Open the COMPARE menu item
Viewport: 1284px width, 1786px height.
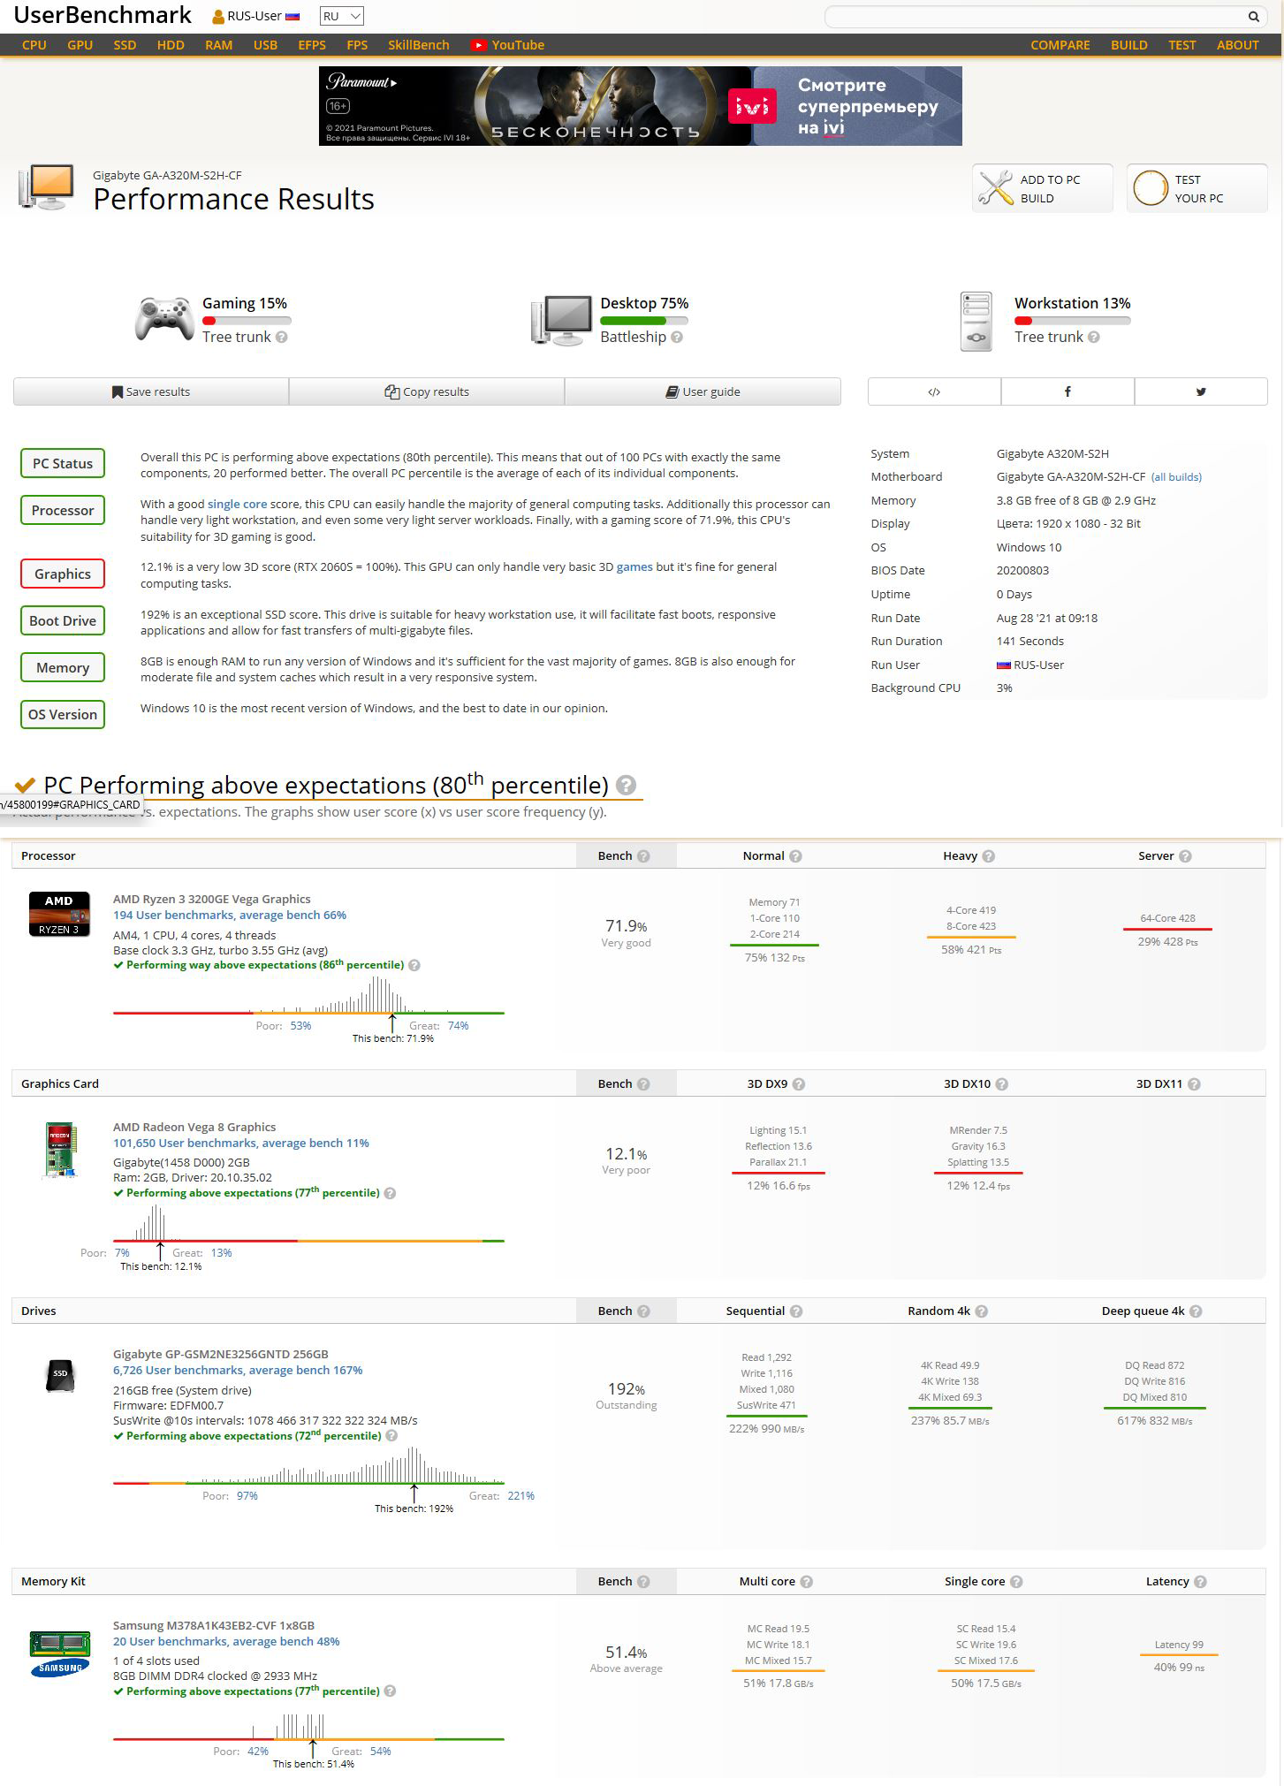pos(1060,45)
